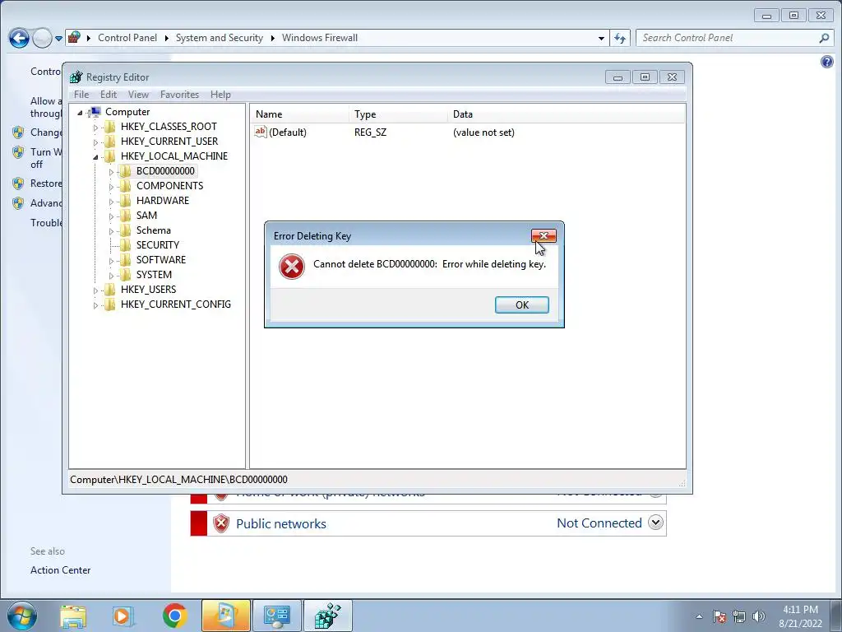Click the Action Center flag tray icon
The height and width of the screenshot is (632, 842).
719,616
